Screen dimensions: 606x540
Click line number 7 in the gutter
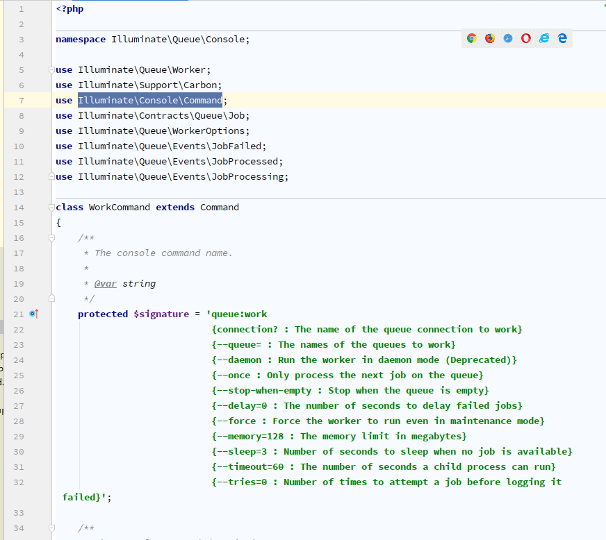coord(22,101)
